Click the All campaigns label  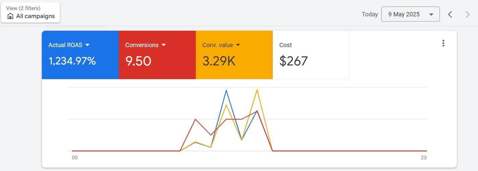[35, 16]
